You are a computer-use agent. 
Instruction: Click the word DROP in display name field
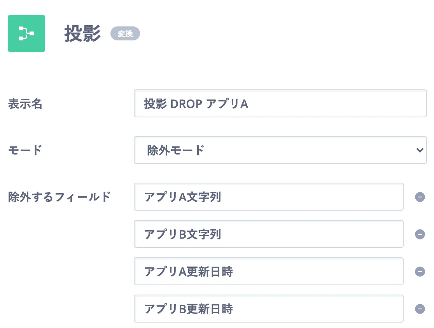point(186,104)
